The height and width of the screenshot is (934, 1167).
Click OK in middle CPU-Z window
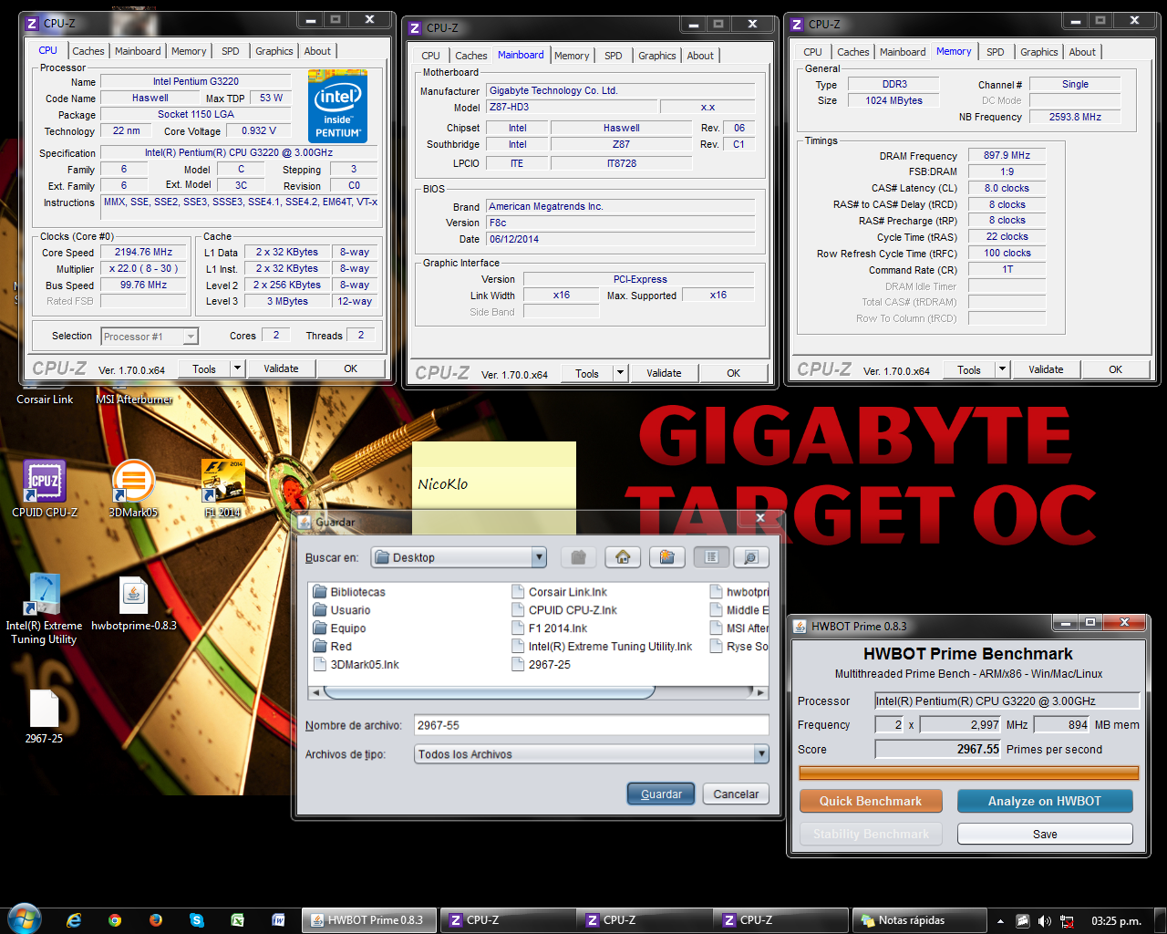[733, 373]
